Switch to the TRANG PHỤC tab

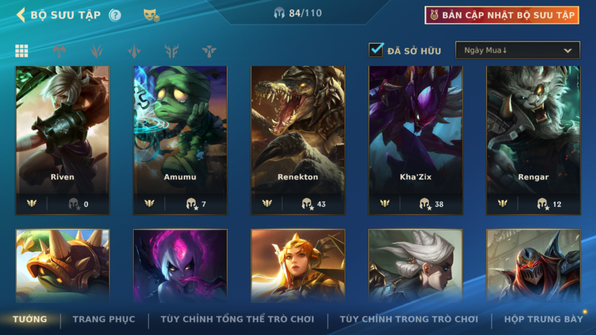click(x=104, y=319)
